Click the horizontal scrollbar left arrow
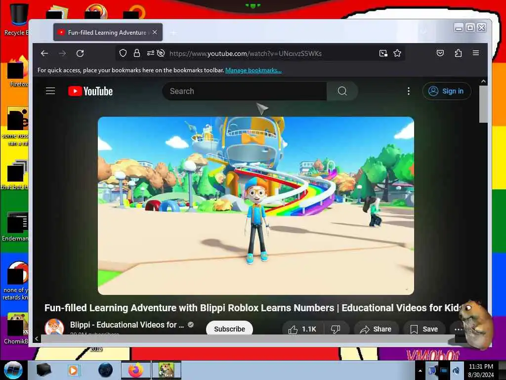506x380 pixels. tap(37, 338)
